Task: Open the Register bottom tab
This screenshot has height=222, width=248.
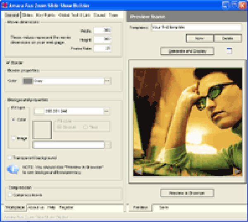Action: point(66,208)
